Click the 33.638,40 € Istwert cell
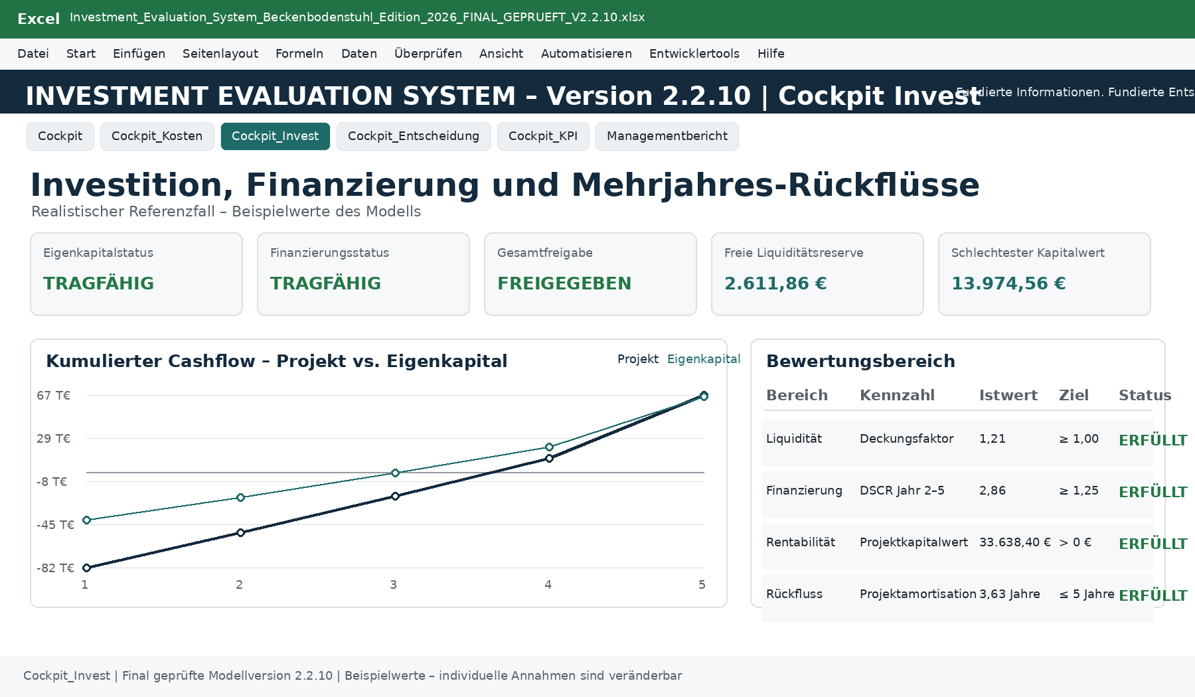 (x=1015, y=542)
